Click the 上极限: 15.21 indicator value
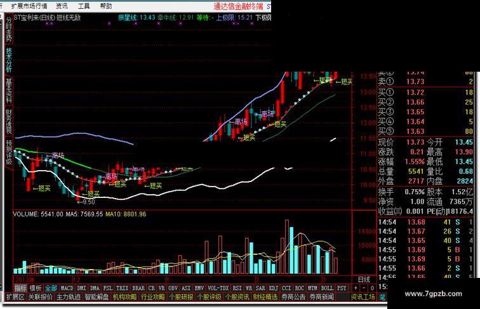 (234, 17)
